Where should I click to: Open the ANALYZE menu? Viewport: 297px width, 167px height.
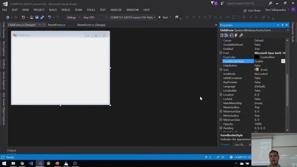click(x=116, y=10)
